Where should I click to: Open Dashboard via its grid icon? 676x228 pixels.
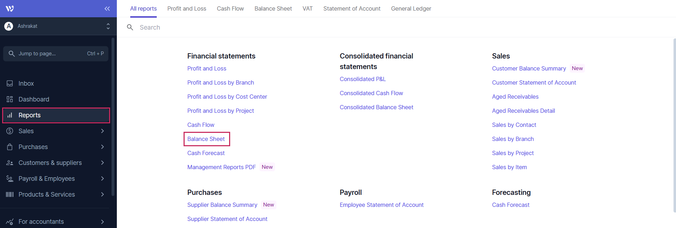(x=10, y=99)
